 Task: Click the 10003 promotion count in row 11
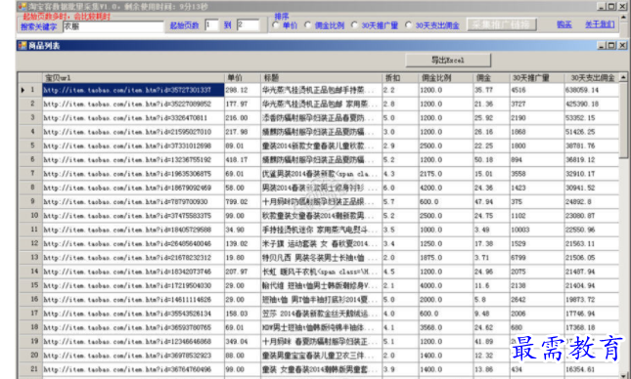[x=537, y=230]
